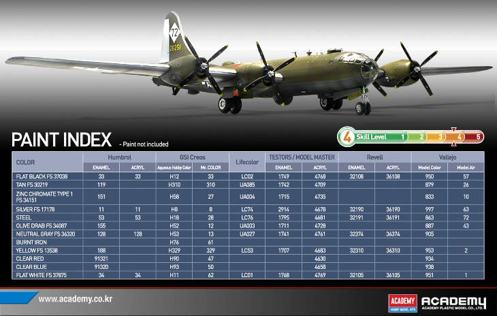Click the 32106 Revell enamel cell

(x=357, y=176)
